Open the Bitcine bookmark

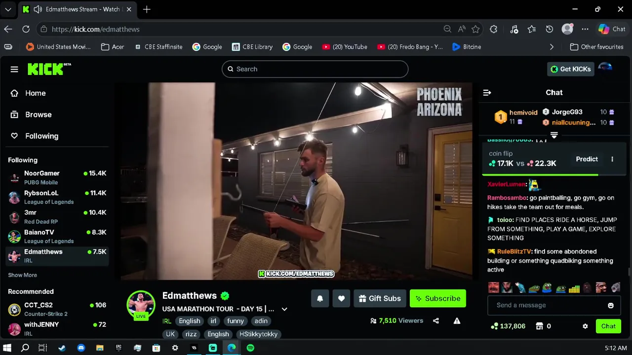click(466, 47)
